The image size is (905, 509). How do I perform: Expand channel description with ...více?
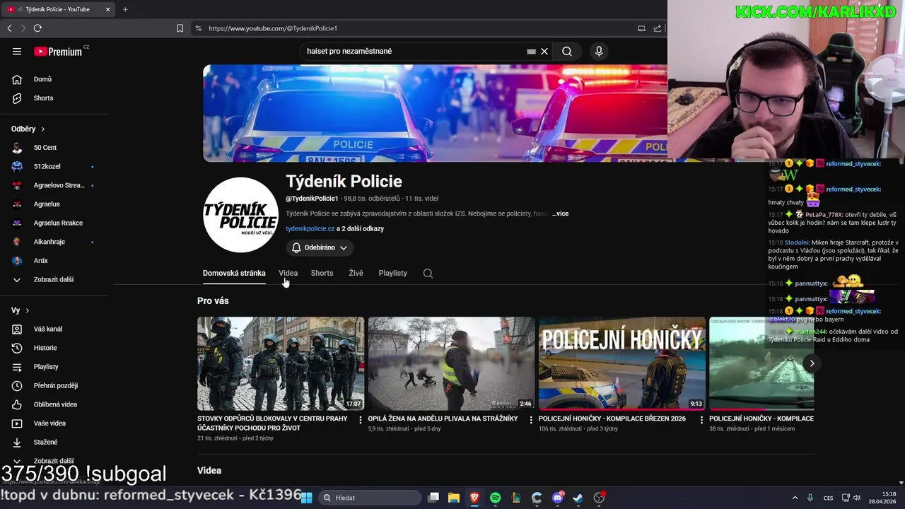click(x=560, y=213)
